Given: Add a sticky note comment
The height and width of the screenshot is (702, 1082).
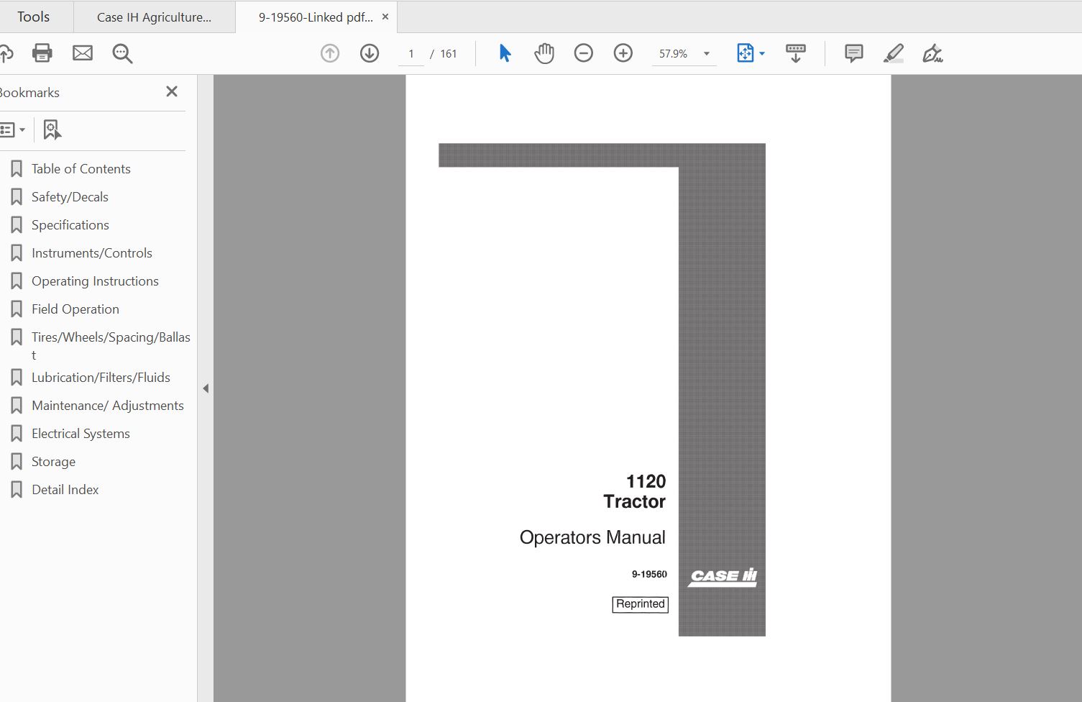Looking at the screenshot, I should 854,53.
